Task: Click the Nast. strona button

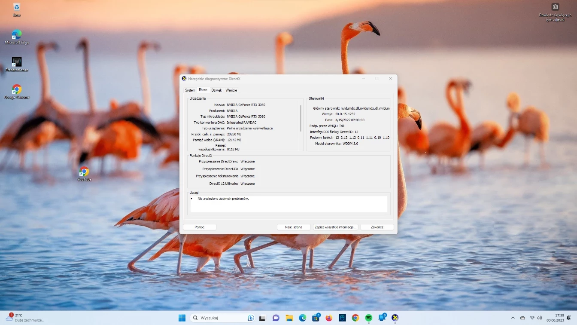Action: [294, 227]
